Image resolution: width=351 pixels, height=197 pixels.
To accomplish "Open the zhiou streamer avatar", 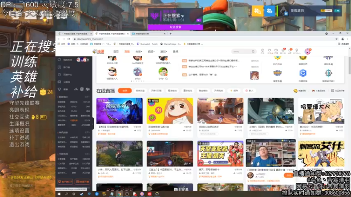I will (x=137, y=72).
